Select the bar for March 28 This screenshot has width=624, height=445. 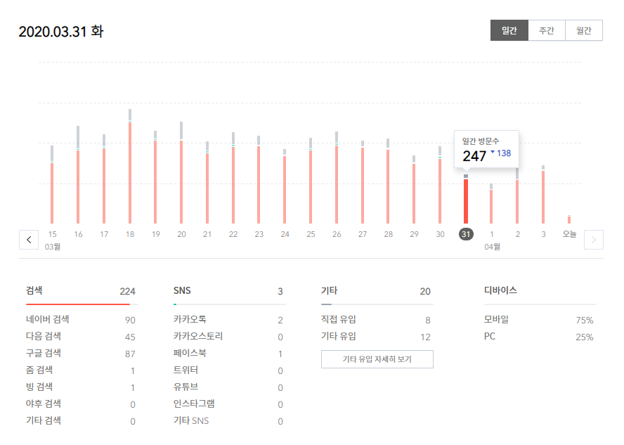pos(388,181)
